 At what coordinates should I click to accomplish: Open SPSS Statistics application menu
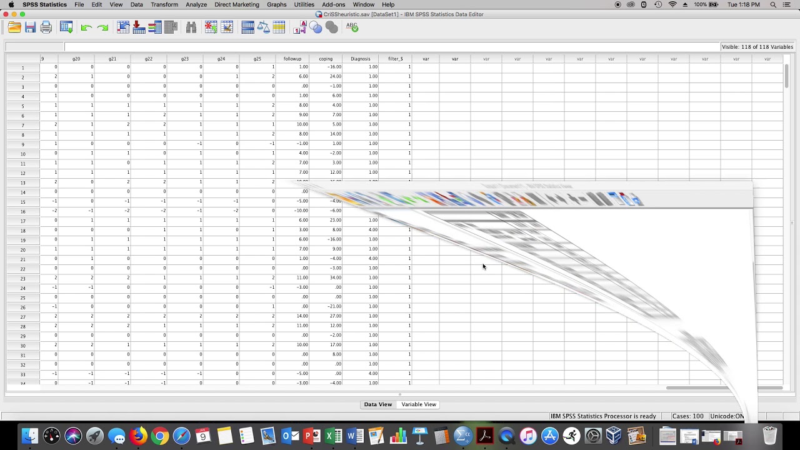pos(45,4)
